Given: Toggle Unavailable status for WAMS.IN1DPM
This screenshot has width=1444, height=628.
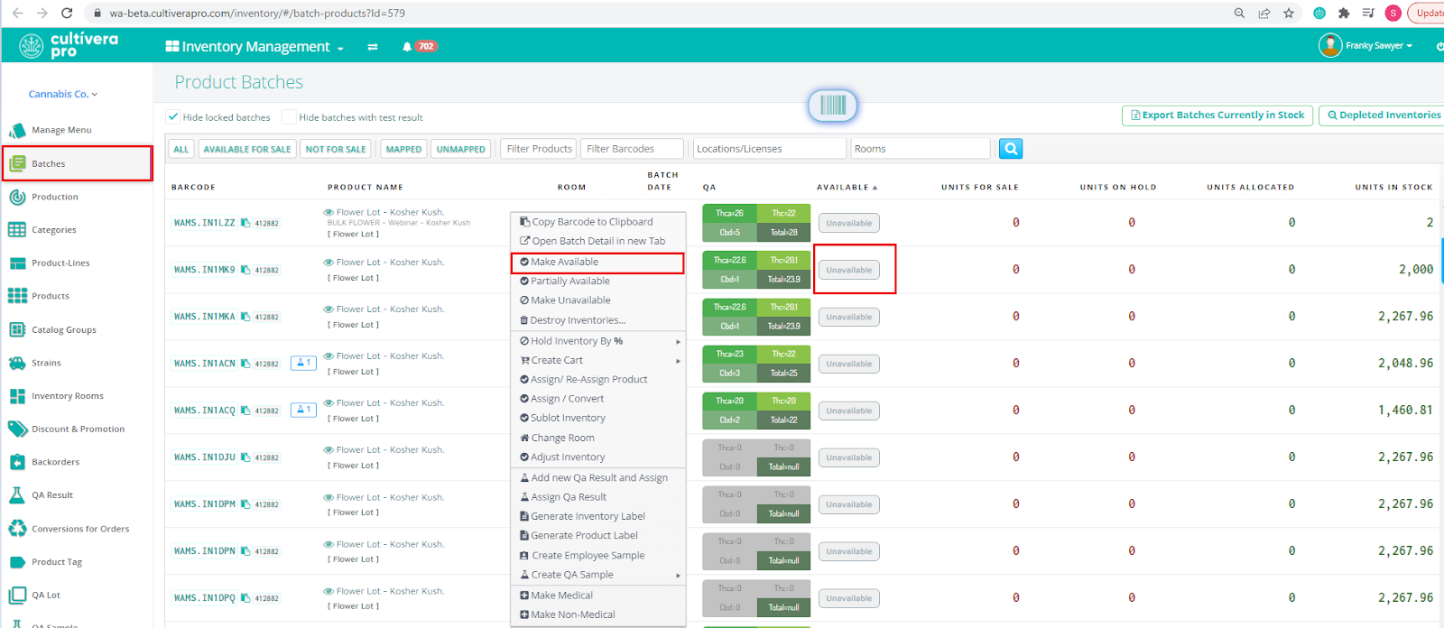Looking at the screenshot, I should (x=849, y=504).
